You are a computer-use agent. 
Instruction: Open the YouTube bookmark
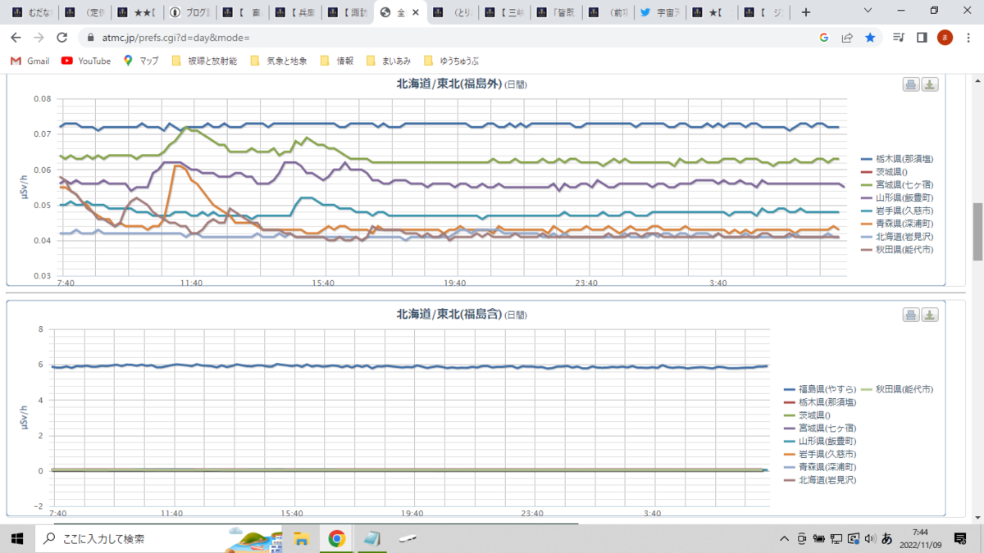86,61
